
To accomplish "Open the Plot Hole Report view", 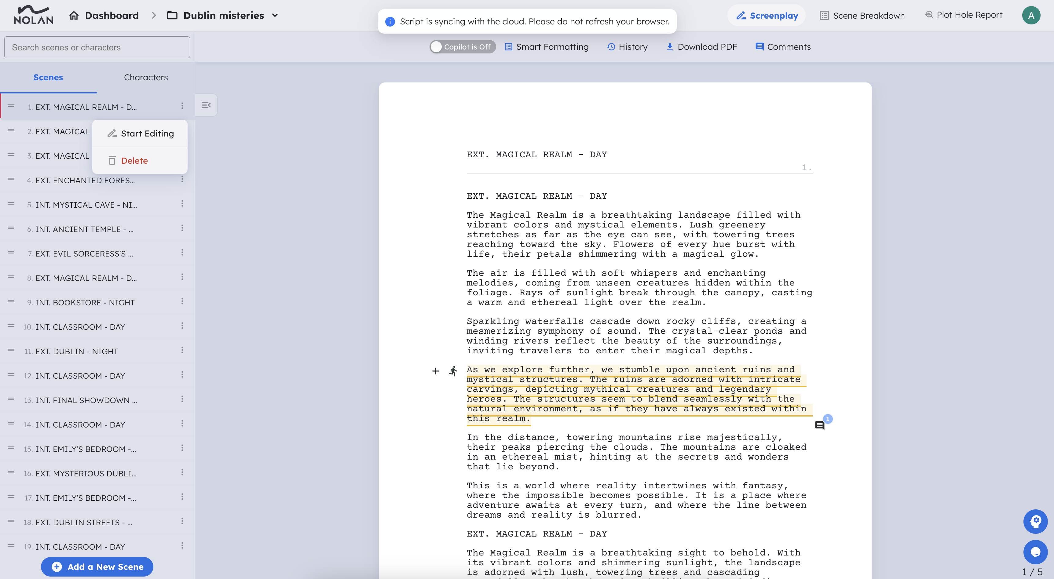I will [964, 15].
